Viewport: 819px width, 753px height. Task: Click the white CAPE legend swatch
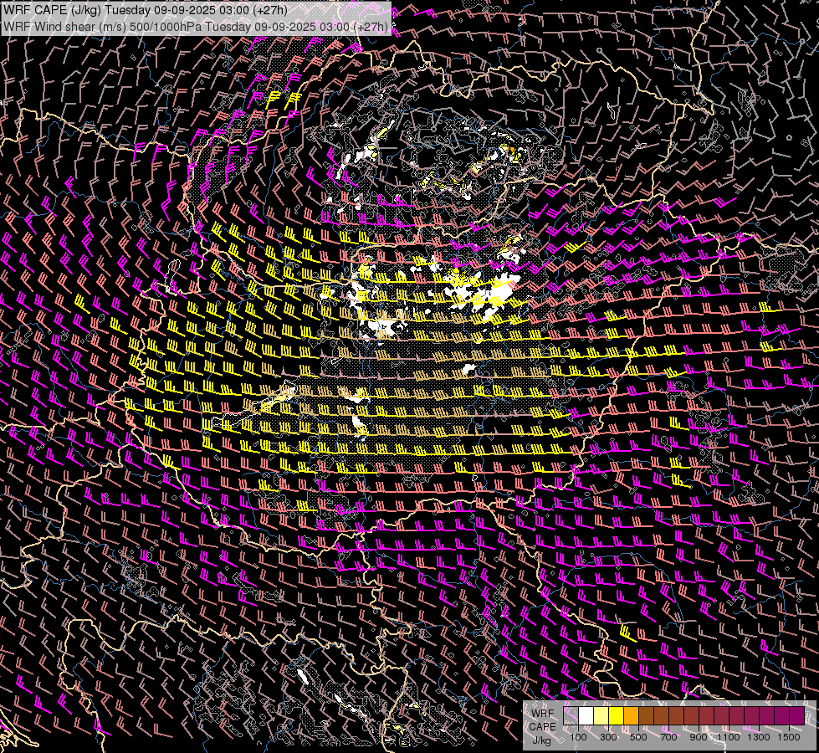586,716
